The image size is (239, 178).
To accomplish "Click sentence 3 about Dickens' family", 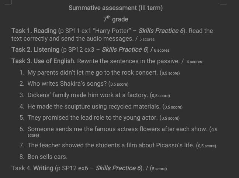I will tap(88, 95).
